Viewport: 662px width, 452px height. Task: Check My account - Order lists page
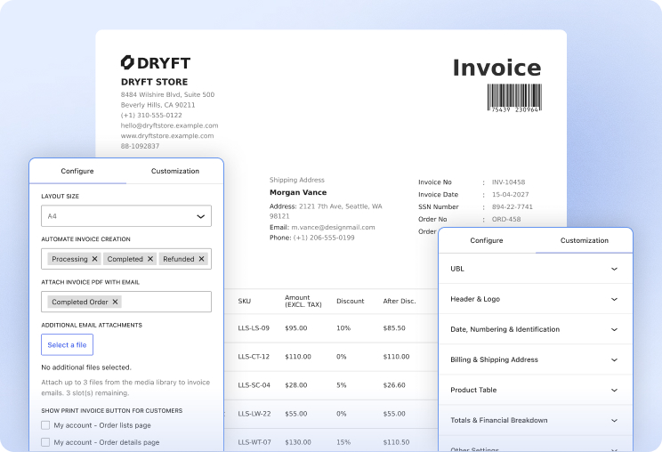tap(45, 425)
